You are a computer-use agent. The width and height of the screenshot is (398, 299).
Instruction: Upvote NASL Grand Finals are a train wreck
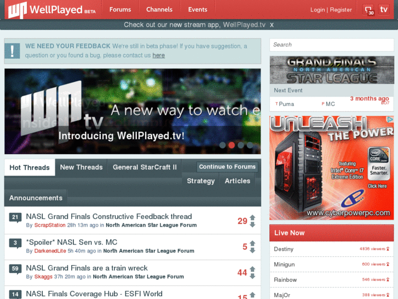tap(252, 269)
